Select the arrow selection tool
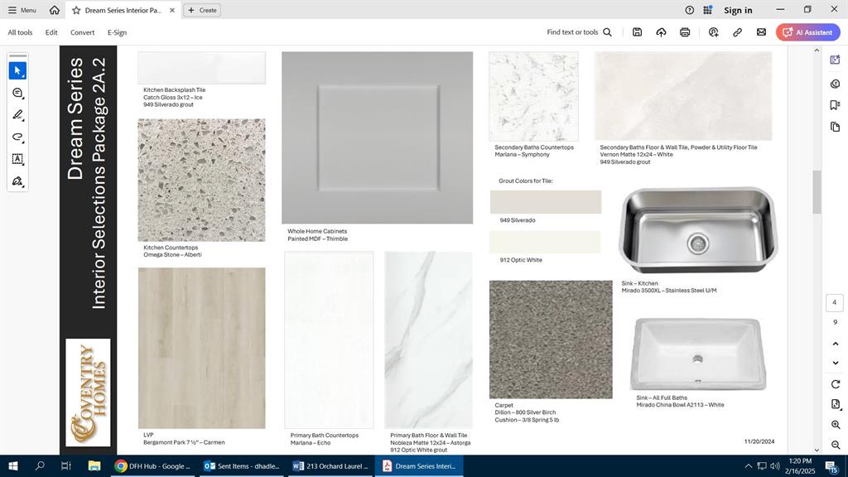The width and height of the screenshot is (848, 477). tap(17, 71)
